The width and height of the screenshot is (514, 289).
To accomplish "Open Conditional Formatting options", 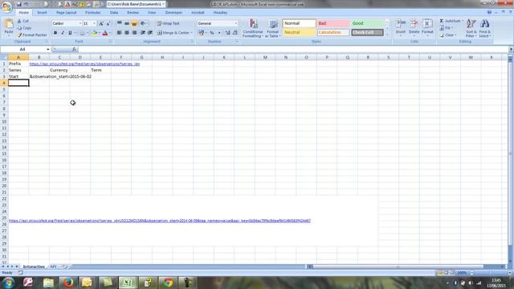I will pyautogui.click(x=253, y=29).
